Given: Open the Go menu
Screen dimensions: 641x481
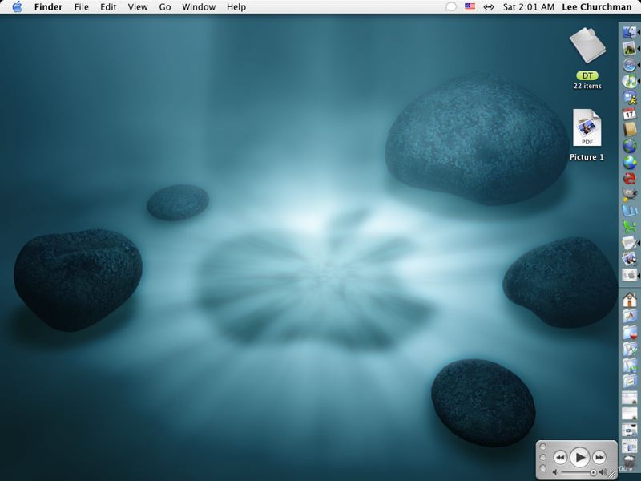Looking at the screenshot, I should 165,7.
